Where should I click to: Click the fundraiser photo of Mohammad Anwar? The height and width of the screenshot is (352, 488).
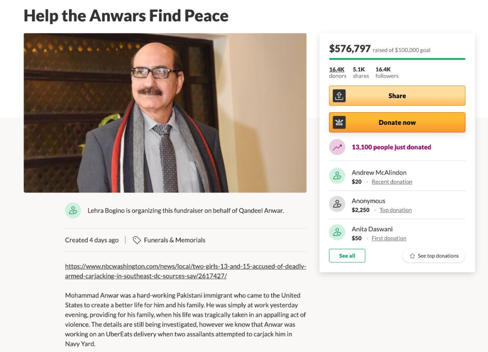click(x=165, y=113)
